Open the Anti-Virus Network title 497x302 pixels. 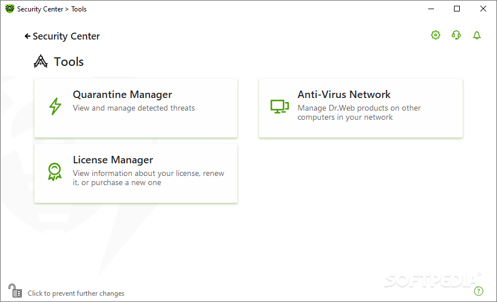tap(344, 95)
